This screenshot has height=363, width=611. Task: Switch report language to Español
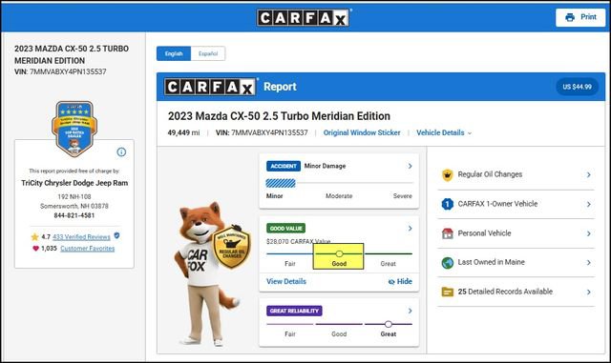point(208,53)
